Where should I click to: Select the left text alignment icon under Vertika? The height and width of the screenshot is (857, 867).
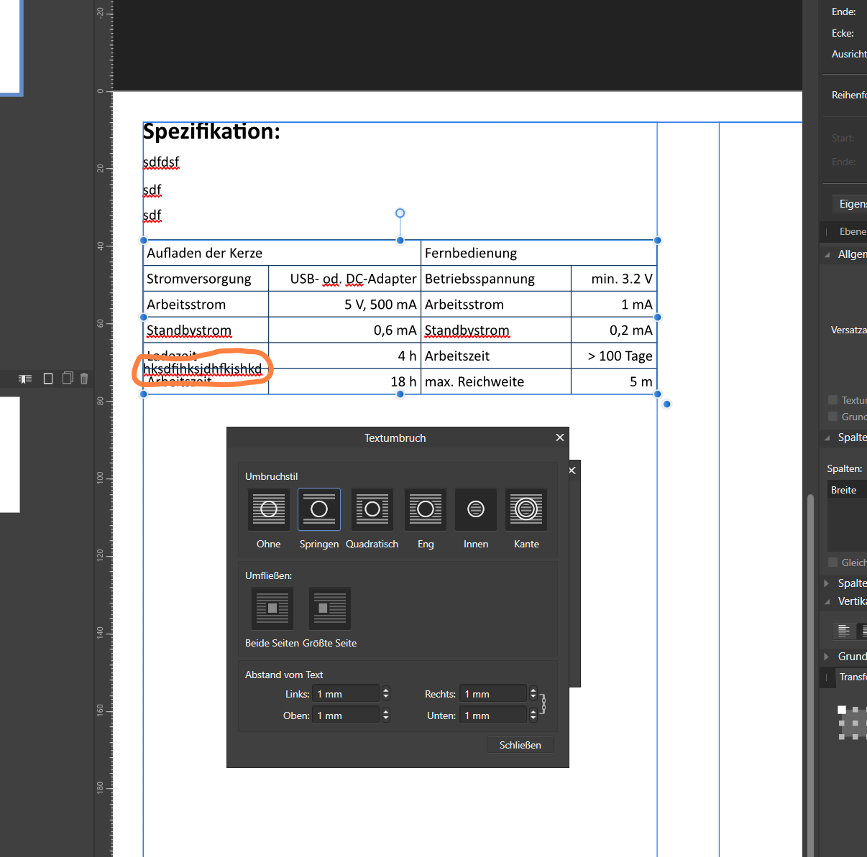coord(844,631)
